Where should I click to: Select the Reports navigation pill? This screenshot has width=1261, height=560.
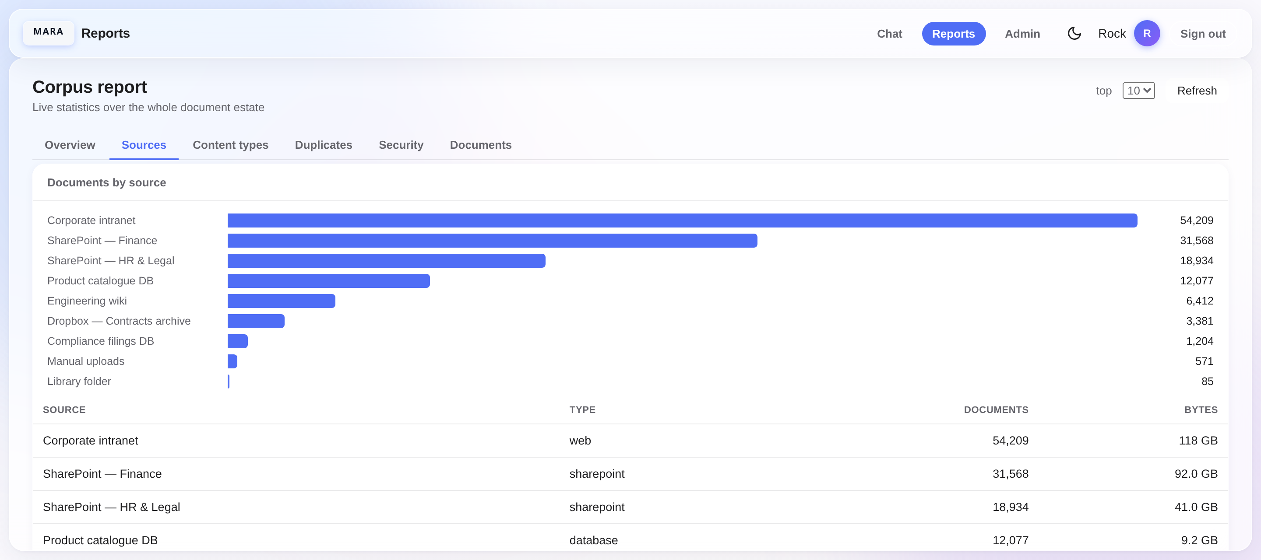pyautogui.click(x=953, y=34)
